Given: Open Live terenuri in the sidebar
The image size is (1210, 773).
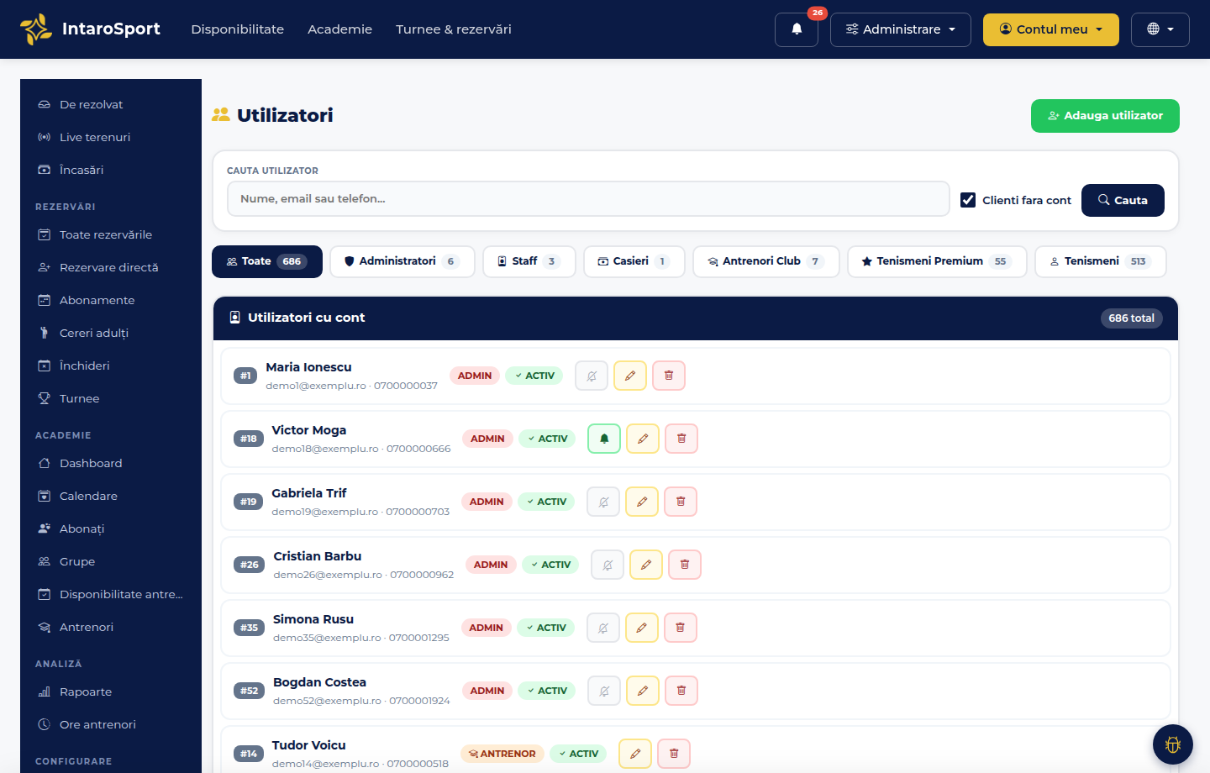Looking at the screenshot, I should click(111, 137).
